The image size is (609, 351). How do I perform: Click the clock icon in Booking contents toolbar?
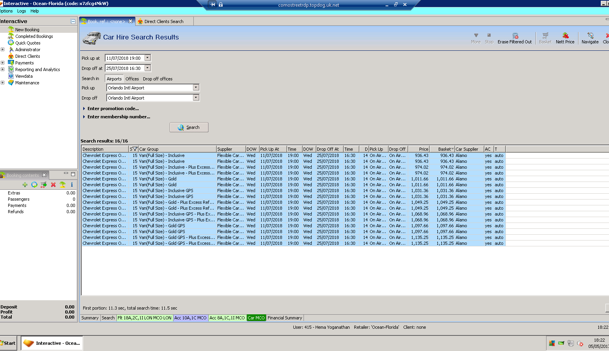34,185
